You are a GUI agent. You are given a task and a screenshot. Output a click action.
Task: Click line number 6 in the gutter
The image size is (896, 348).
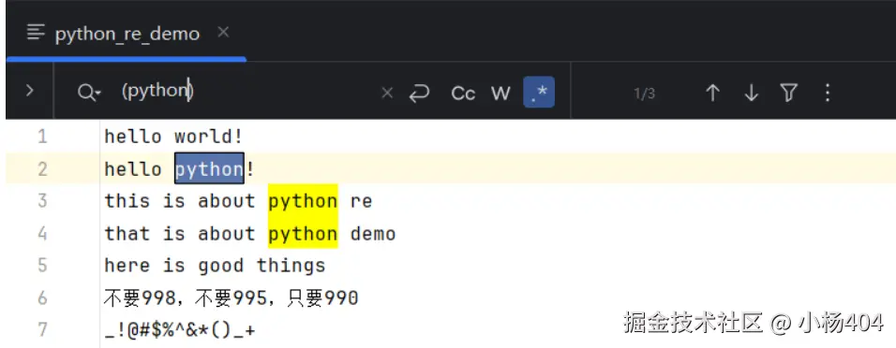42,297
